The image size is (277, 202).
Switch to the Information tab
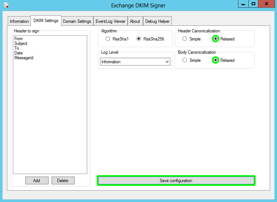pyautogui.click(x=19, y=21)
